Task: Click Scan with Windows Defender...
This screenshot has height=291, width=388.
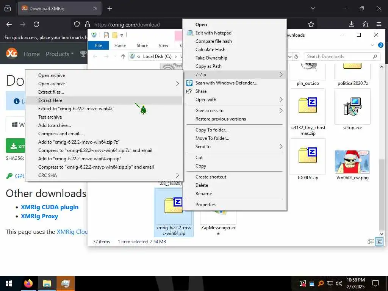Action: click(x=235, y=83)
